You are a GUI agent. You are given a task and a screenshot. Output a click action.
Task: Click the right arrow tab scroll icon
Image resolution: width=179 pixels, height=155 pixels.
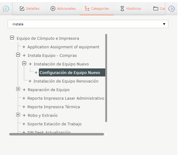(171, 9)
